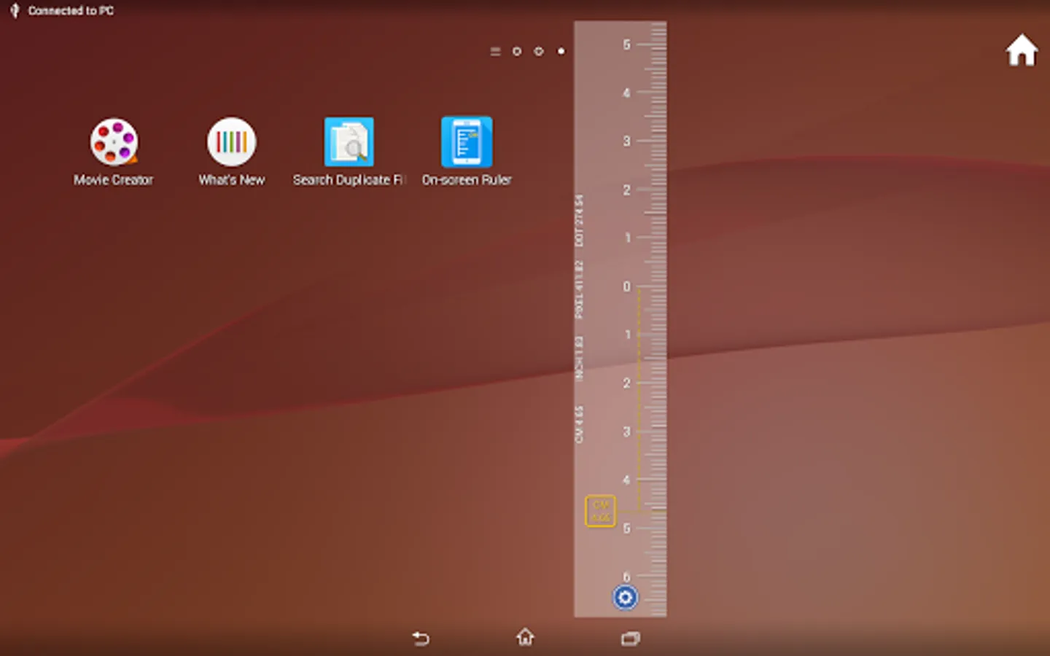
Task: Click the 5 mark at the ruler top
Action: point(626,44)
